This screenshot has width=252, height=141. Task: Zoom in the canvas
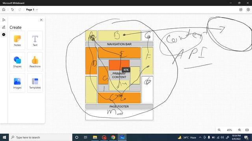click(x=239, y=130)
